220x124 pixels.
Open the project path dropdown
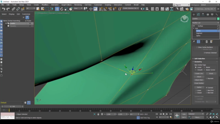tap(205, 9)
